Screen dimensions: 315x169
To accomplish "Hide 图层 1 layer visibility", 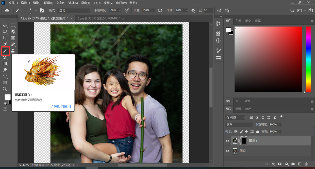I will pyautogui.click(x=228, y=141).
